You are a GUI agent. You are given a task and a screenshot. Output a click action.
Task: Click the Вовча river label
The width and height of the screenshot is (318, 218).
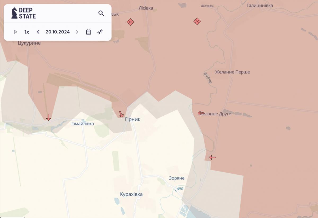[208, 78]
